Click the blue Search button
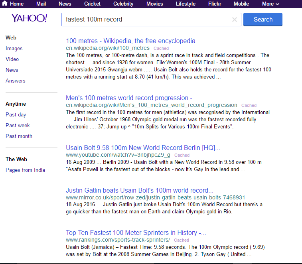 pos(263,20)
